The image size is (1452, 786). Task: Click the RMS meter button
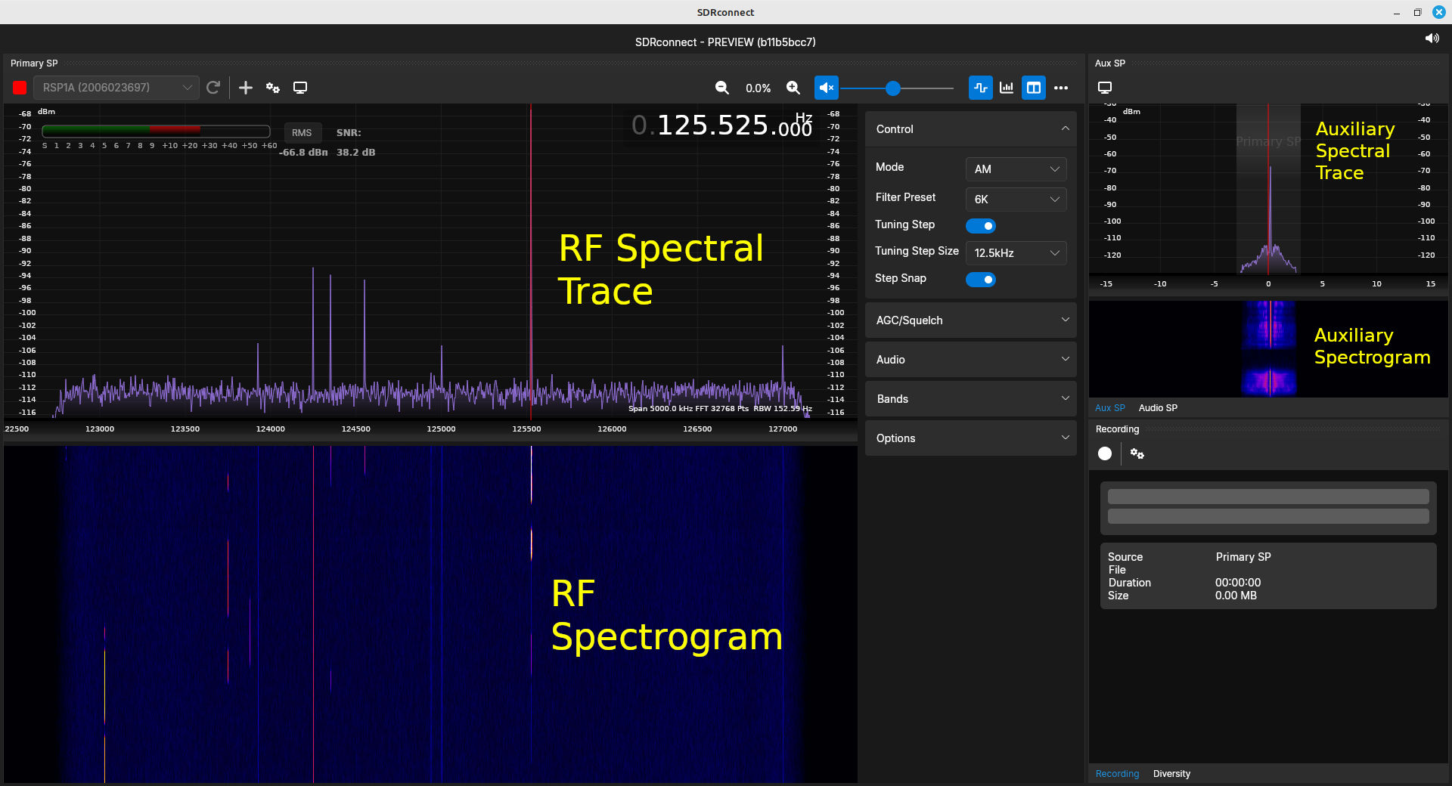click(302, 133)
